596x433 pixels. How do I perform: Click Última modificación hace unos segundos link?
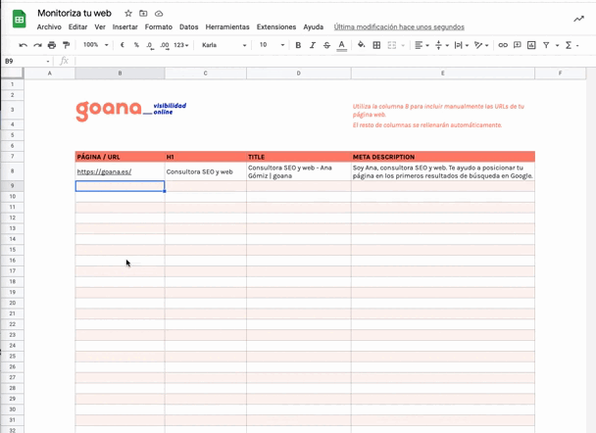[399, 27]
